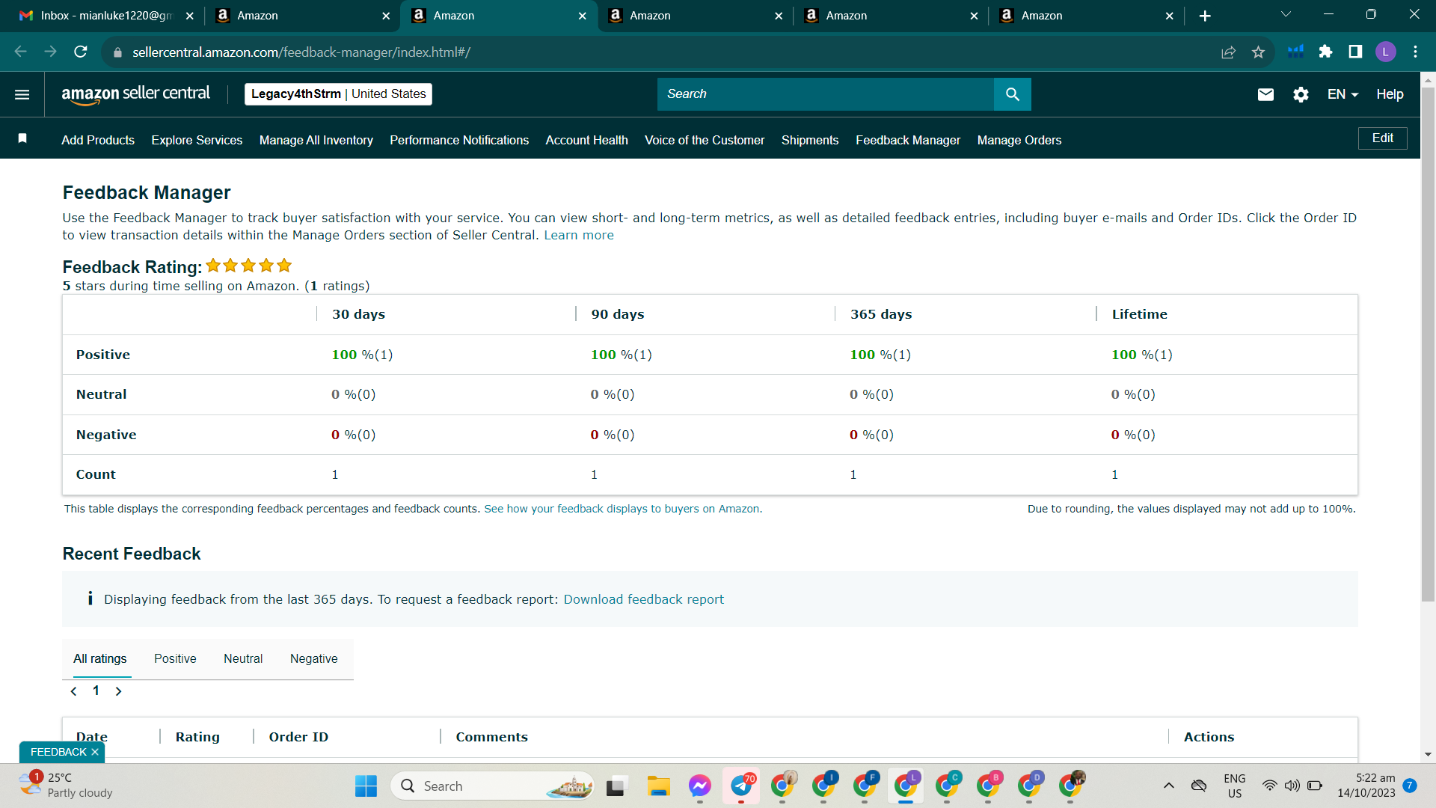
Task: Reload the page with refresh icon
Action: tap(81, 52)
